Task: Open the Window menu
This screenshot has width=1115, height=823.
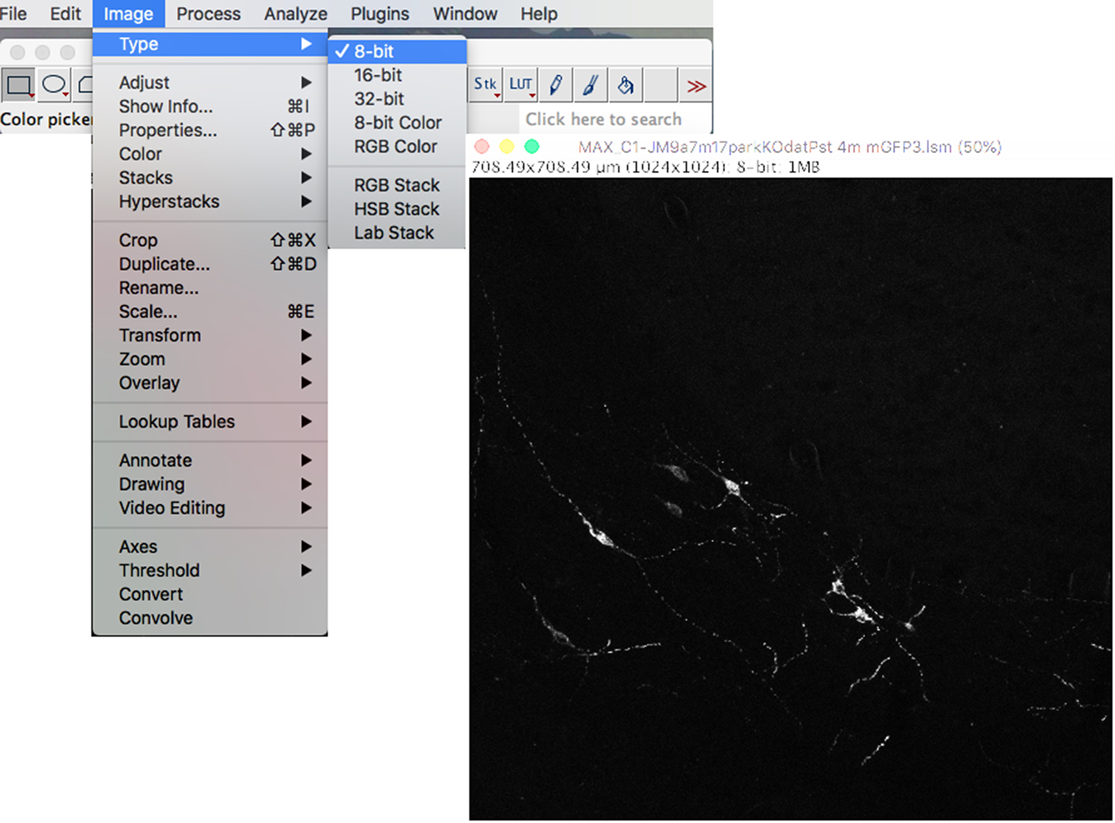Action: [x=465, y=13]
